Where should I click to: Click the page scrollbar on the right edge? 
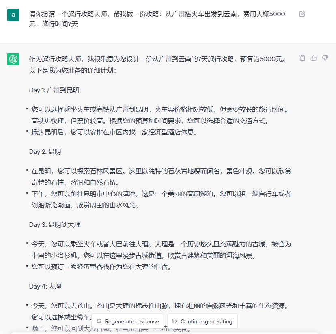[x=334, y=162]
